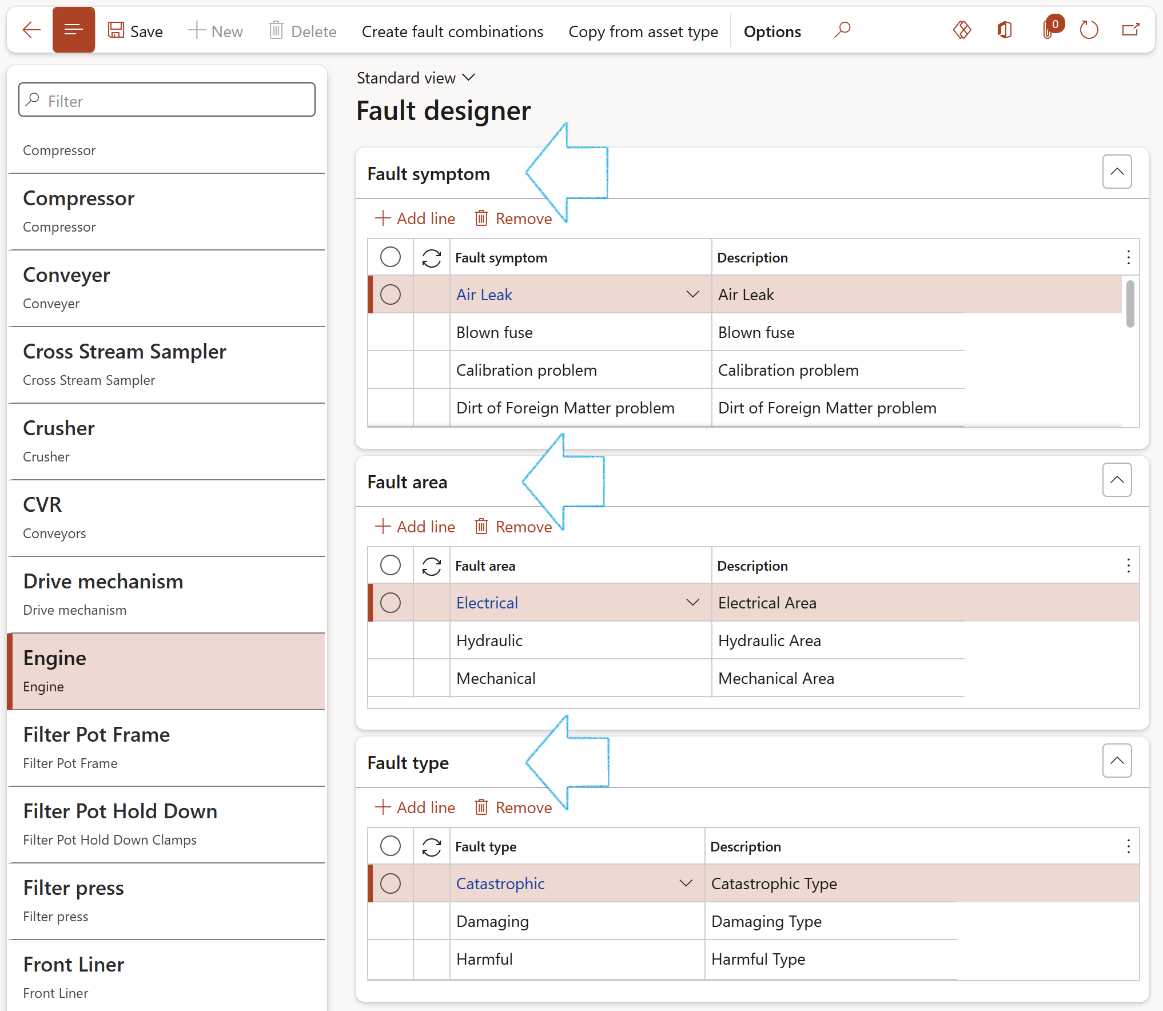
Task: Click the back arrow icon
Action: pos(31,30)
